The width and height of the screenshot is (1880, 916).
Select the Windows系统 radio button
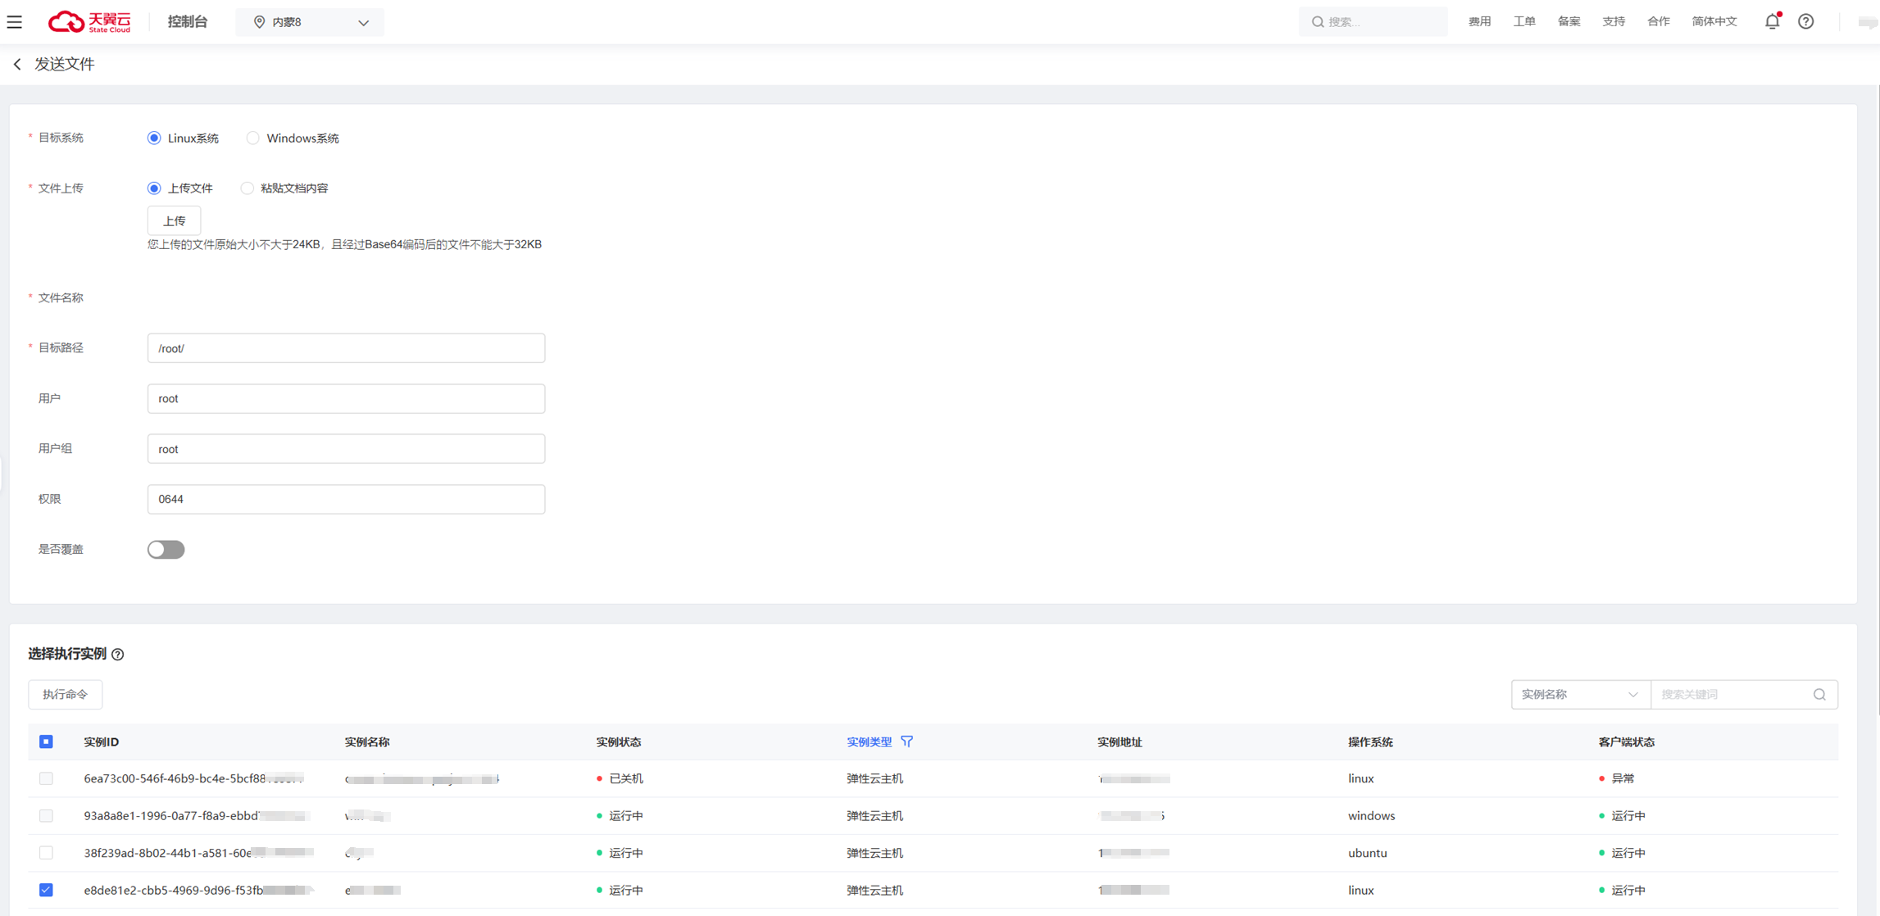pyautogui.click(x=252, y=138)
